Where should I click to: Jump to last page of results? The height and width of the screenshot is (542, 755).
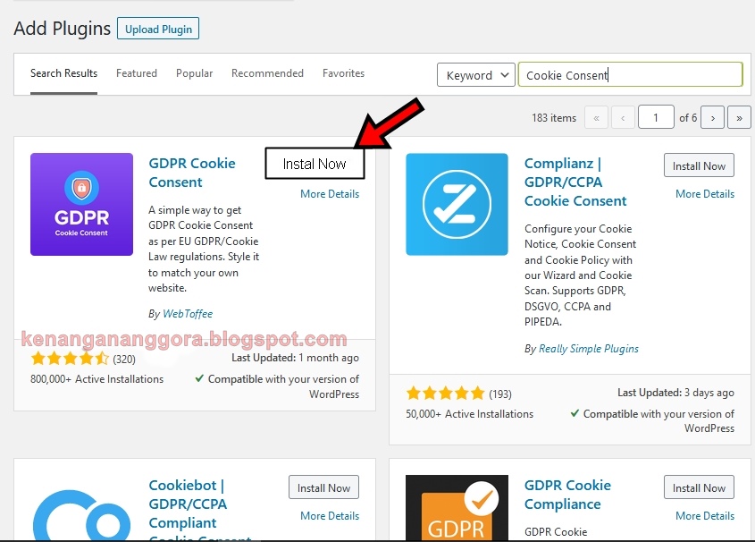[739, 117]
